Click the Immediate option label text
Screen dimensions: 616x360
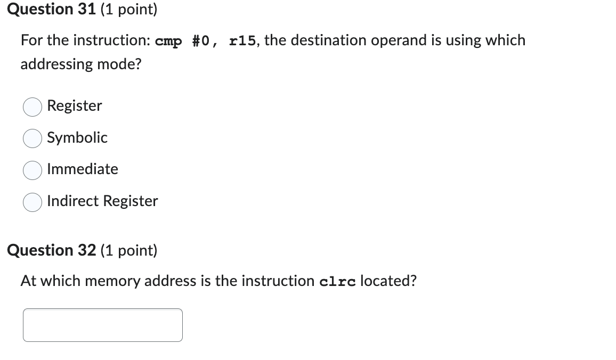point(83,169)
